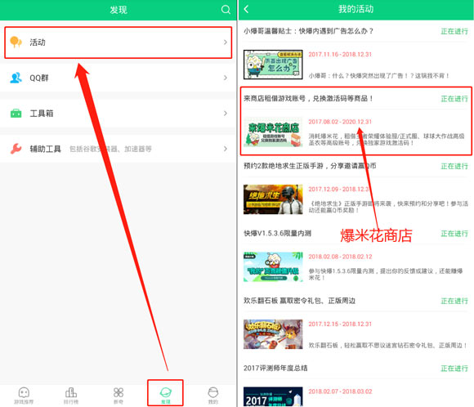The width and height of the screenshot is (474, 407).
Task: Open title 来商店租借游戏账号，兑换激活码等商品！
Action: [x=309, y=98]
